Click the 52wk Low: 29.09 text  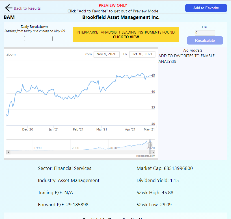(154, 205)
